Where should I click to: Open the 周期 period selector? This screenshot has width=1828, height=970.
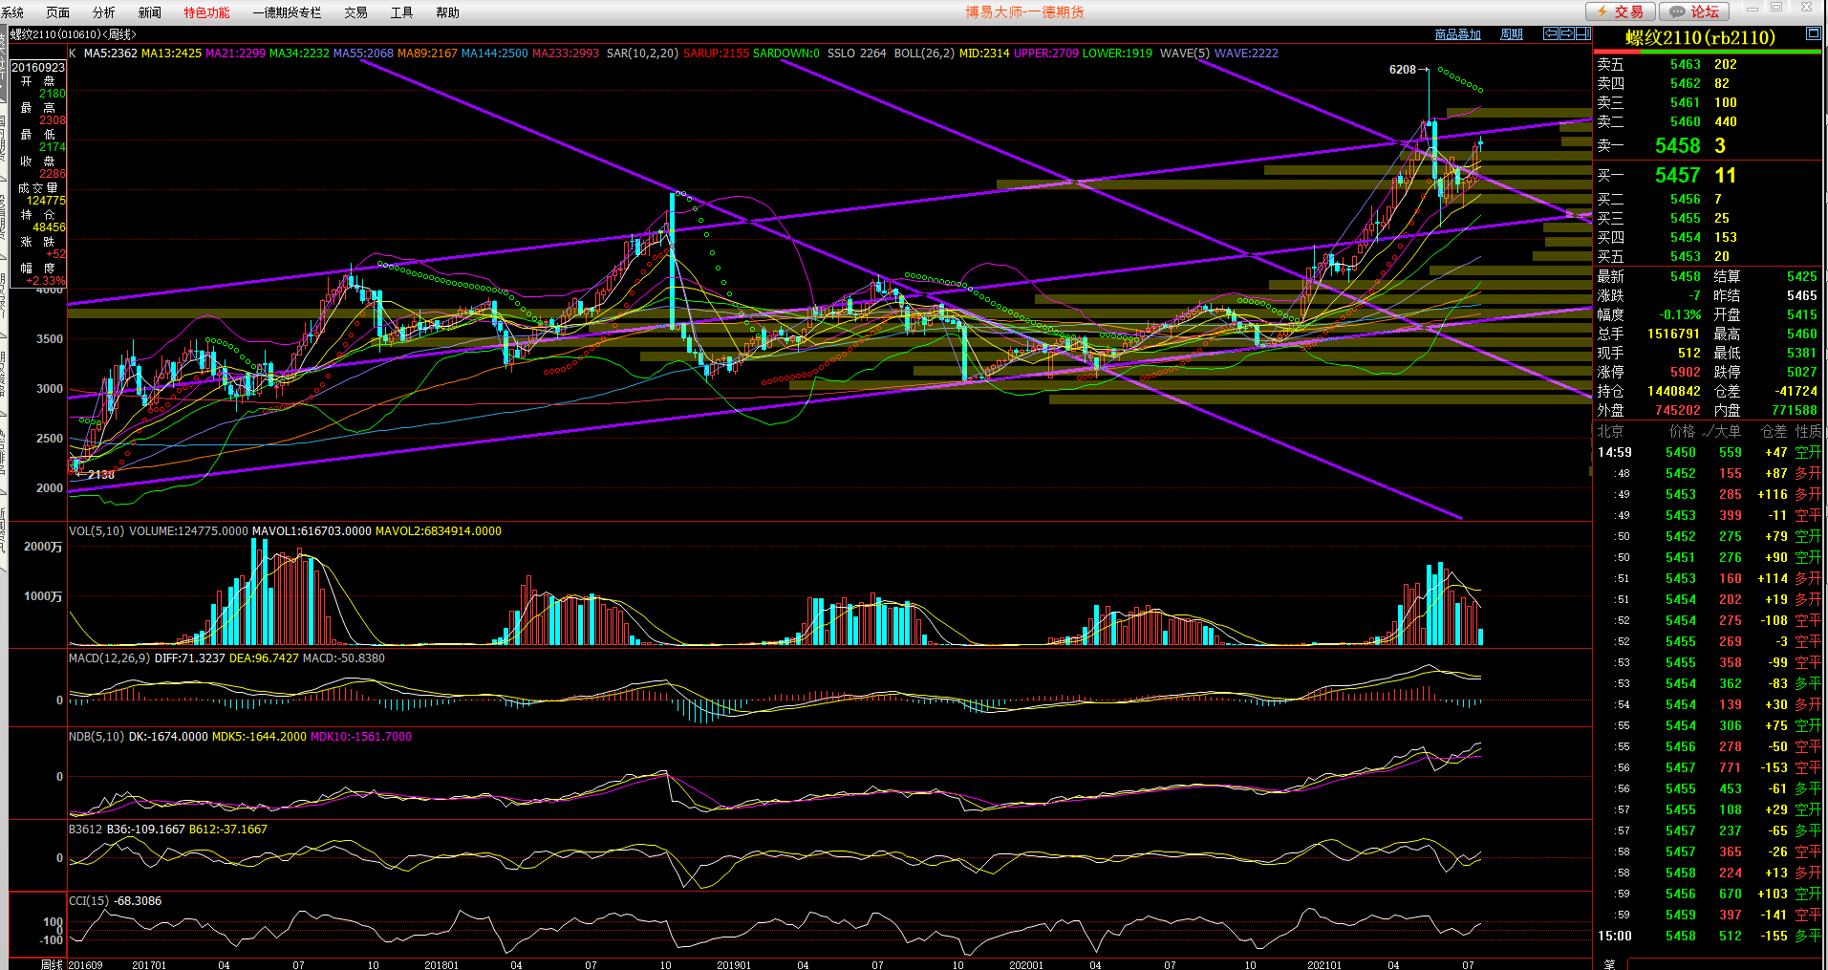tap(1512, 34)
